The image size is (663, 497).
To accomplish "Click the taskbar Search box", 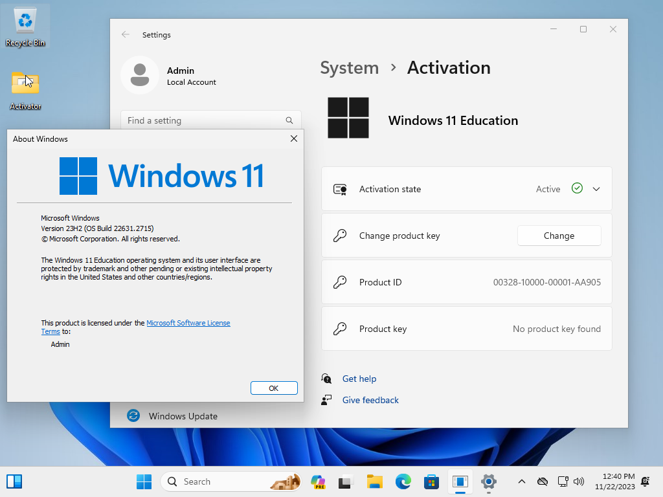I will (x=231, y=481).
